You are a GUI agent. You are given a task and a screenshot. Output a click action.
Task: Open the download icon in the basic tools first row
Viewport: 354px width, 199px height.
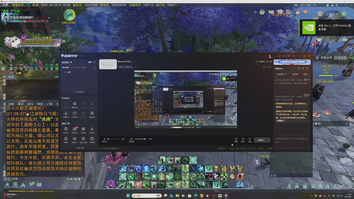pyautogui.click(x=92, y=130)
